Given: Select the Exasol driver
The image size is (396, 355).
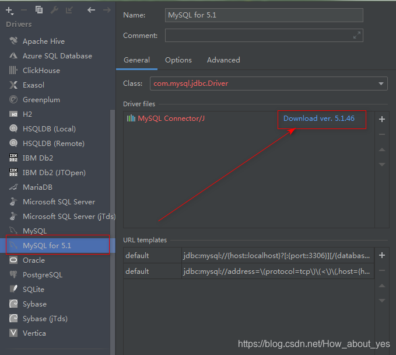Looking at the screenshot, I should coord(58,85).
